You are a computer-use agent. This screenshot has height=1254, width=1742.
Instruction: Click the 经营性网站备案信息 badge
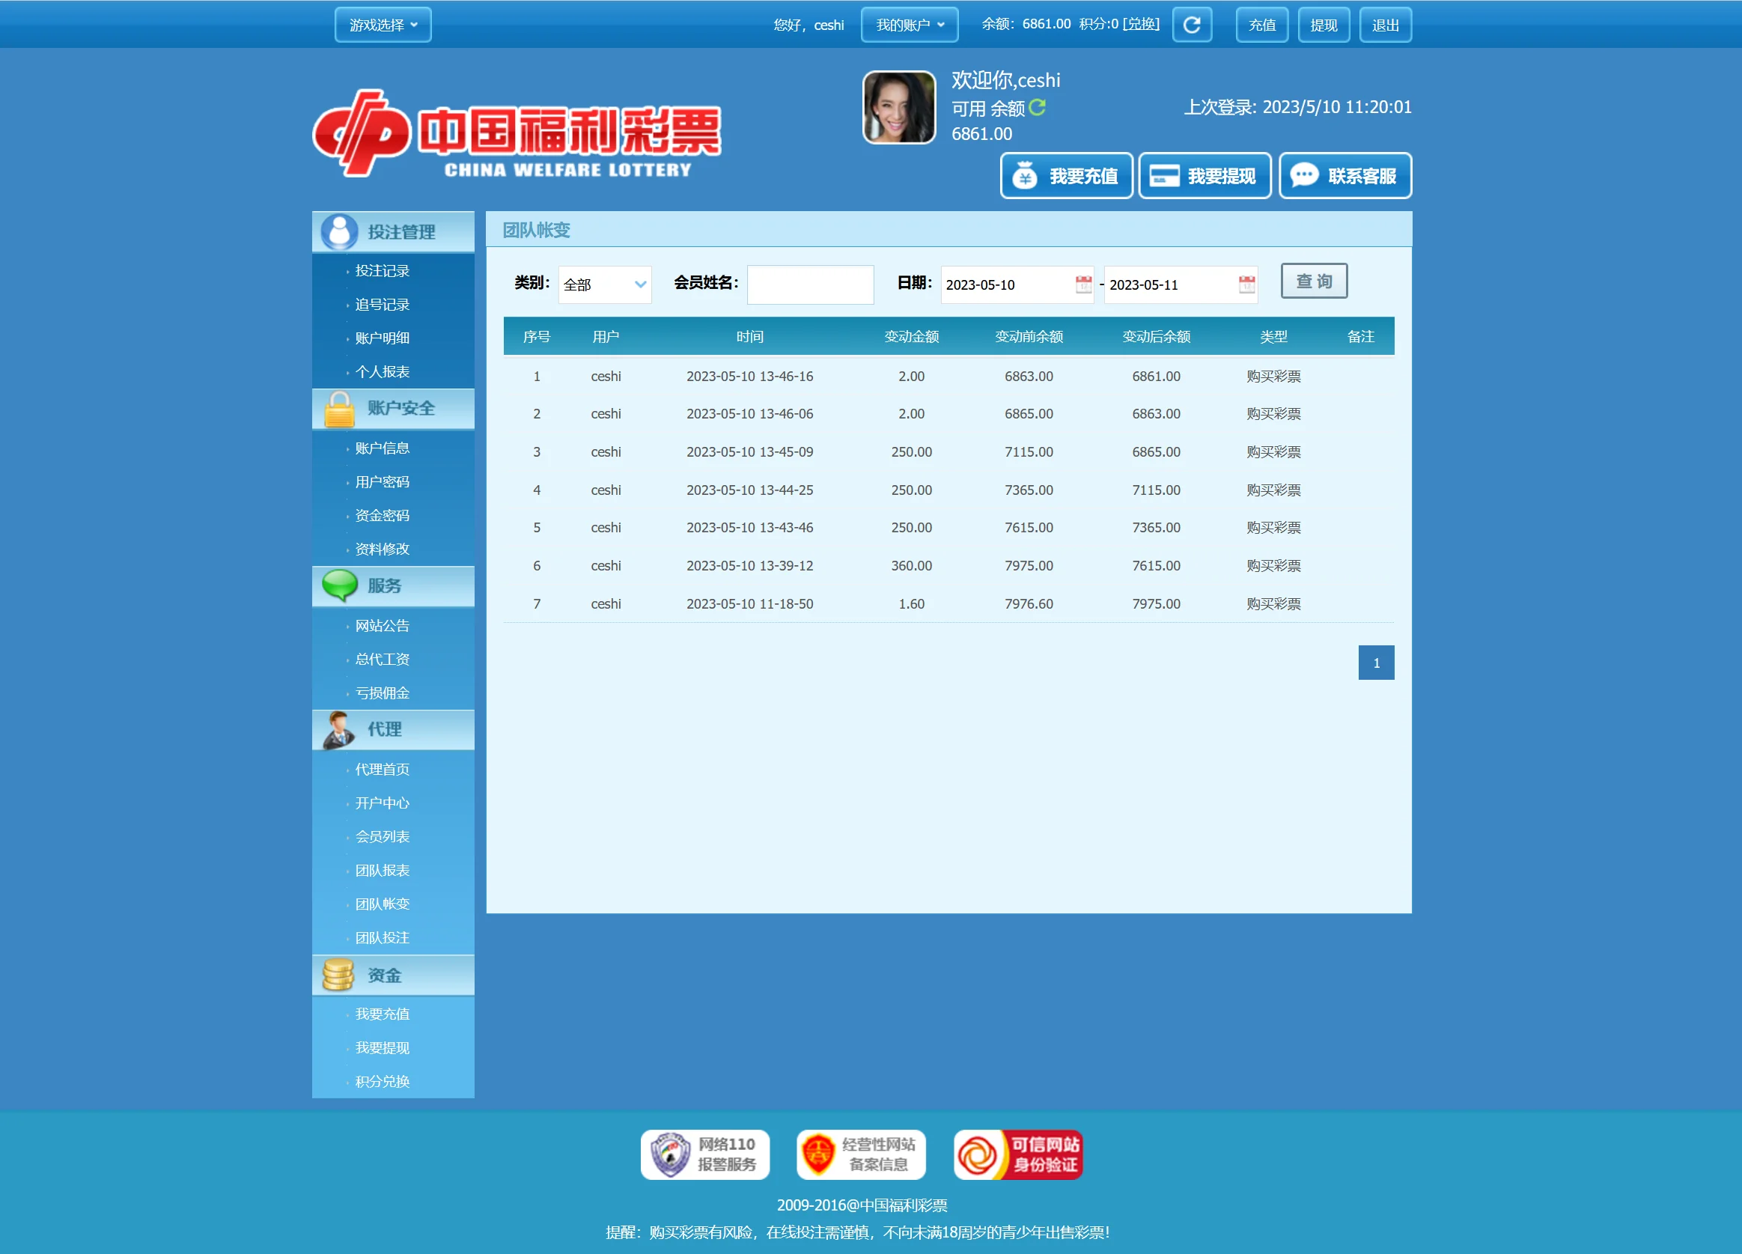(860, 1154)
